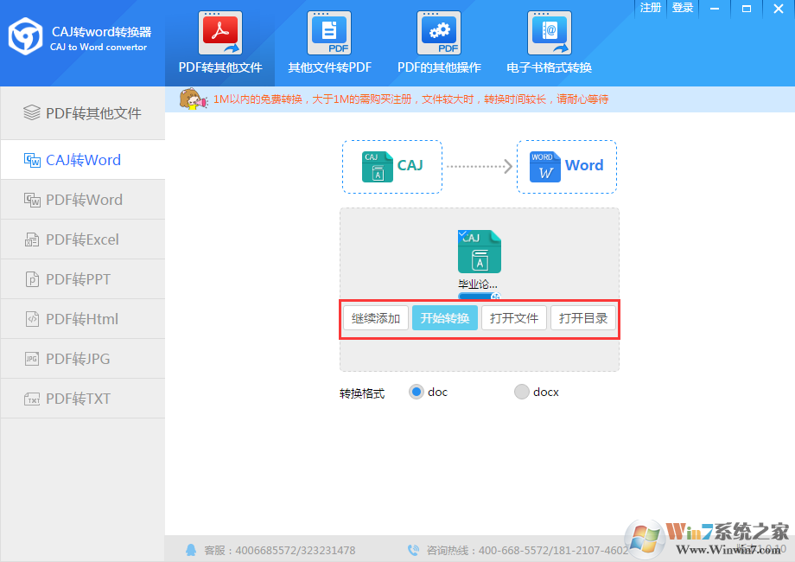Click the file conversion progress bar
The height and width of the screenshot is (562, 795).
click(477, 296)
